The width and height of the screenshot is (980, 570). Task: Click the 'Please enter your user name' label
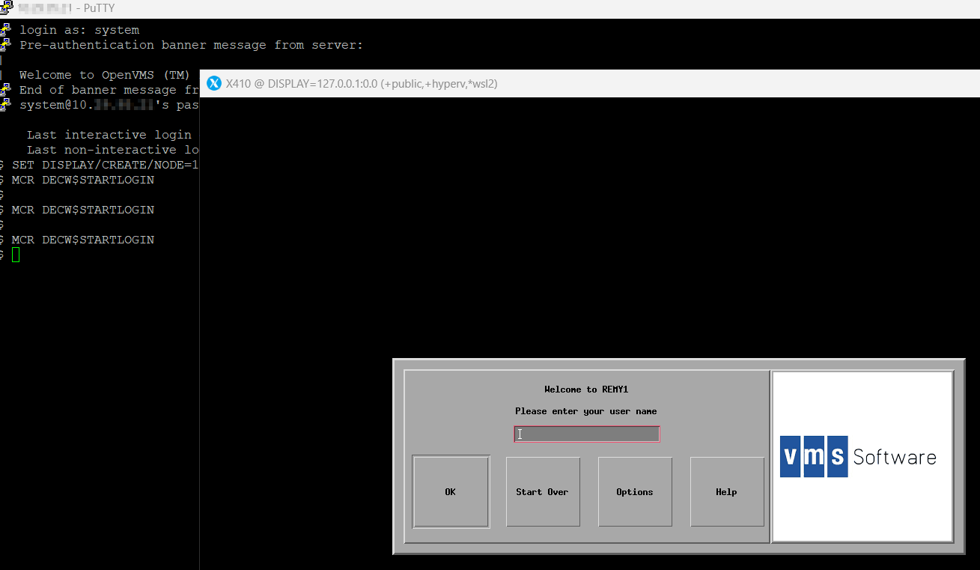(586, 411)
